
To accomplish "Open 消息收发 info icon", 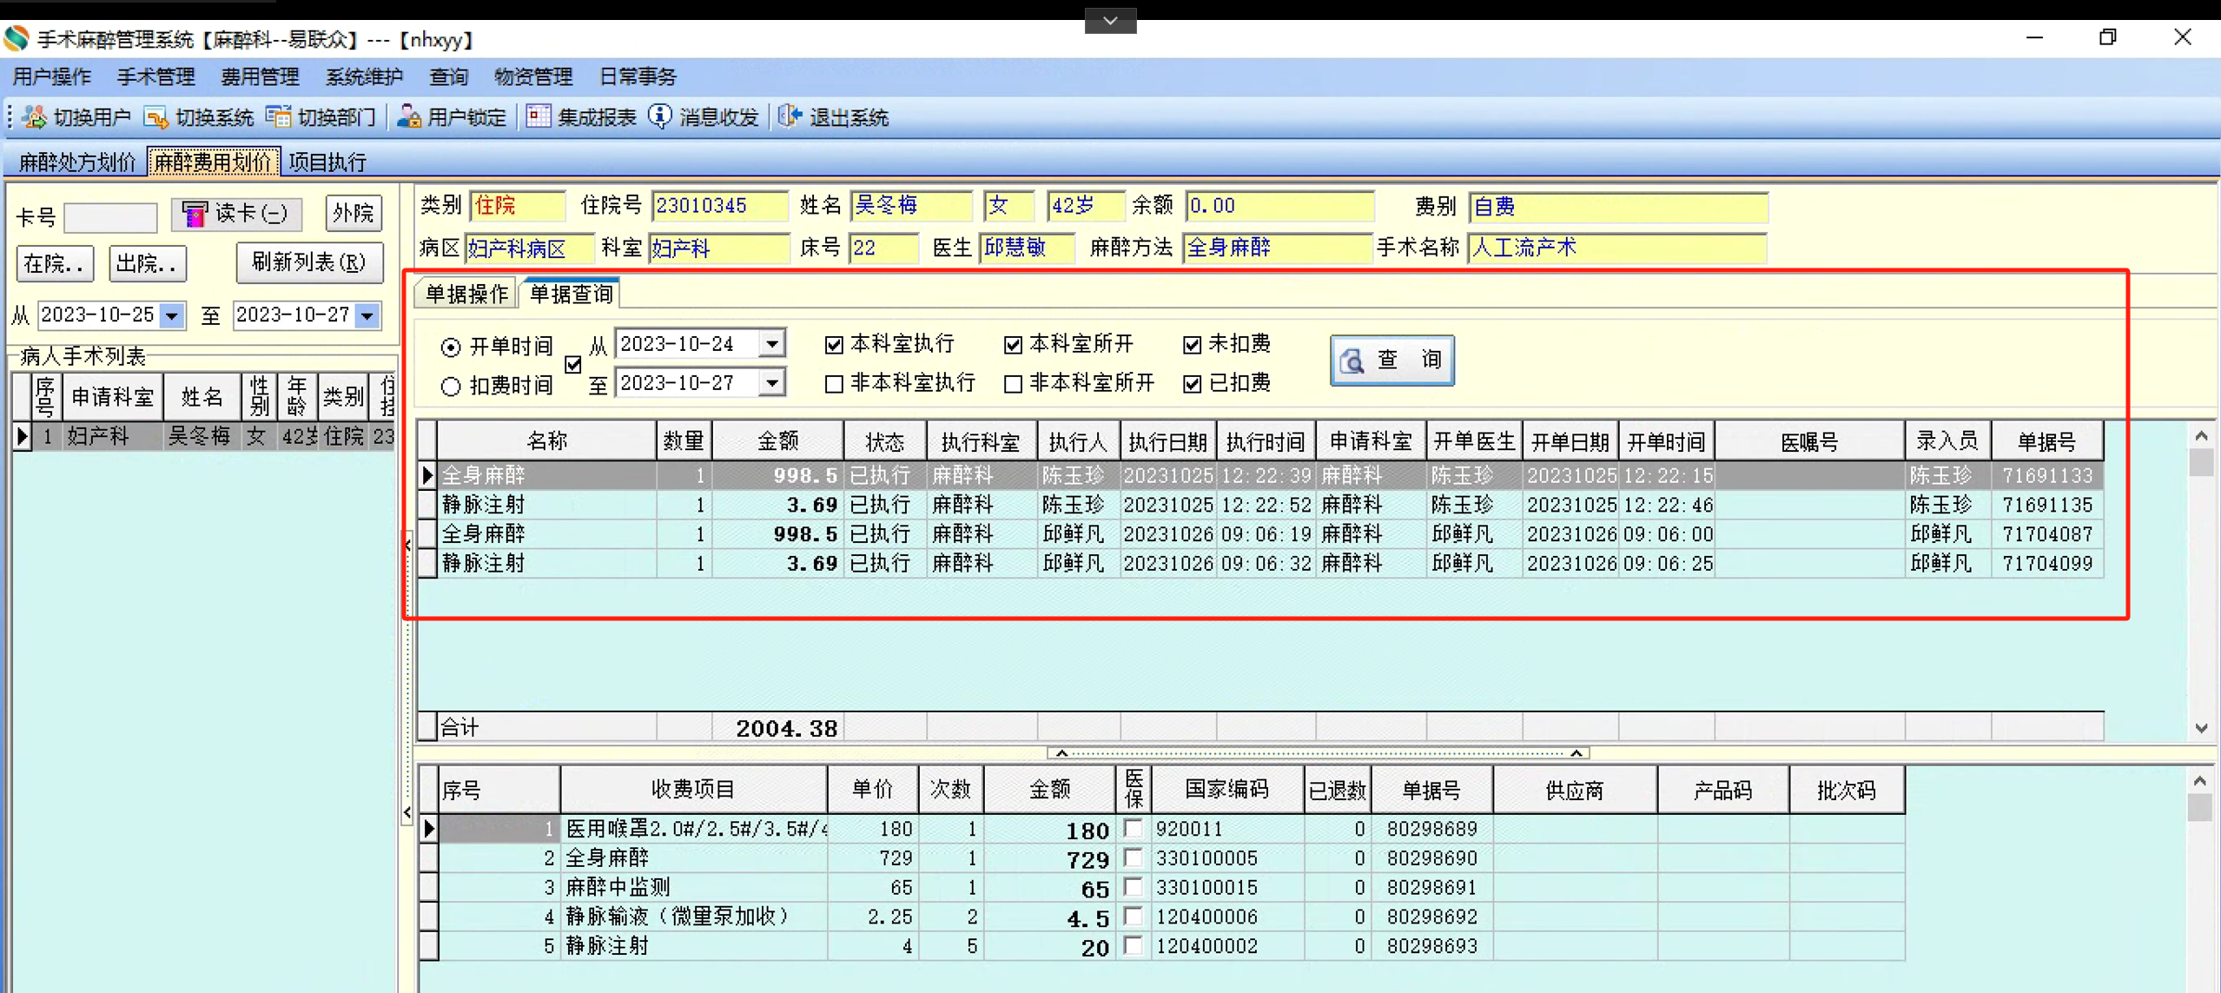I will pyautogui.click(x=661, y=117).
